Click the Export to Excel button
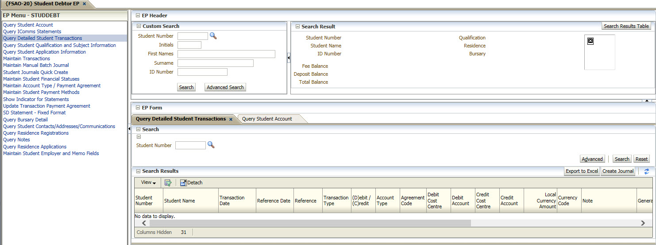This screenshot has height=245, width=656. pyautogui.click(x=582, y=171)
